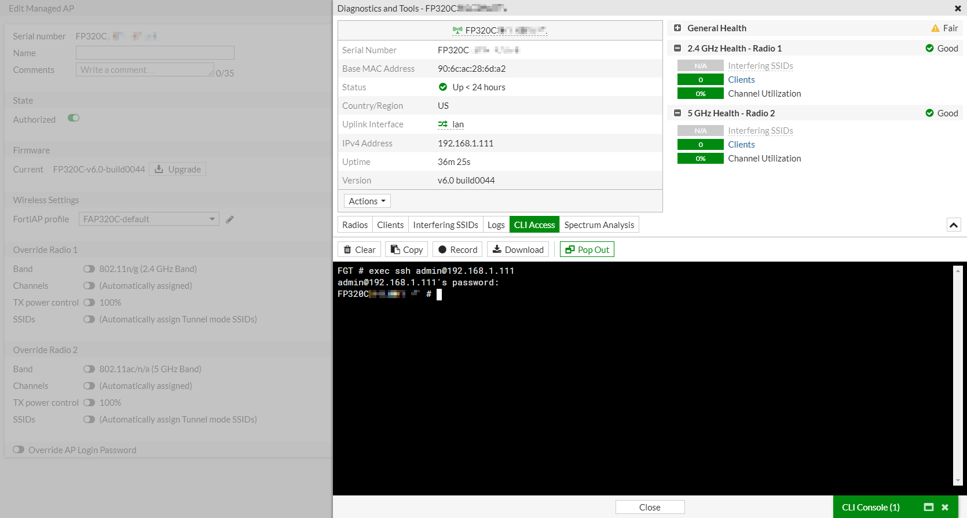
Task: Open the Interfering SSIDs tab
Action: [445, 225]
